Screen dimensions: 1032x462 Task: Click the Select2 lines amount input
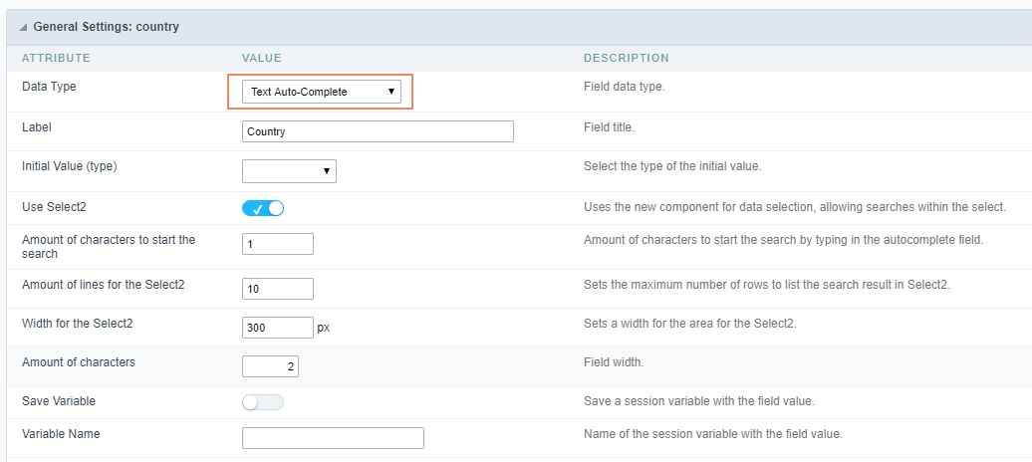278,289
